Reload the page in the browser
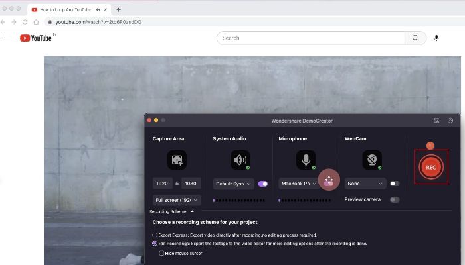 25,22
